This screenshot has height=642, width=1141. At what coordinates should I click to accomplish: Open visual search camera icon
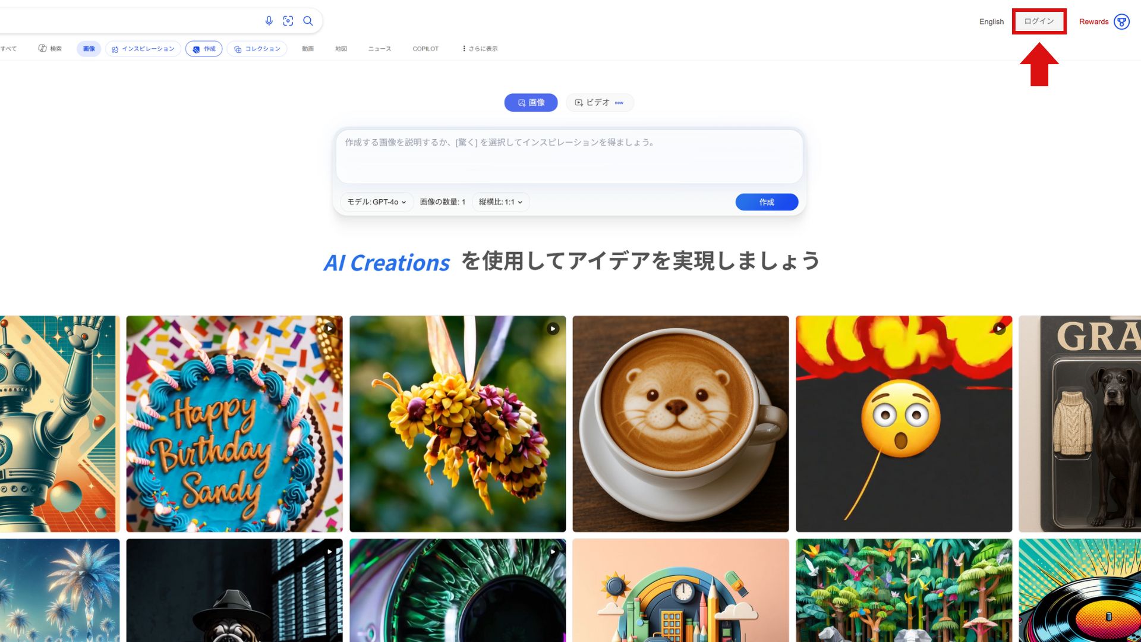[x=288, y=21]
